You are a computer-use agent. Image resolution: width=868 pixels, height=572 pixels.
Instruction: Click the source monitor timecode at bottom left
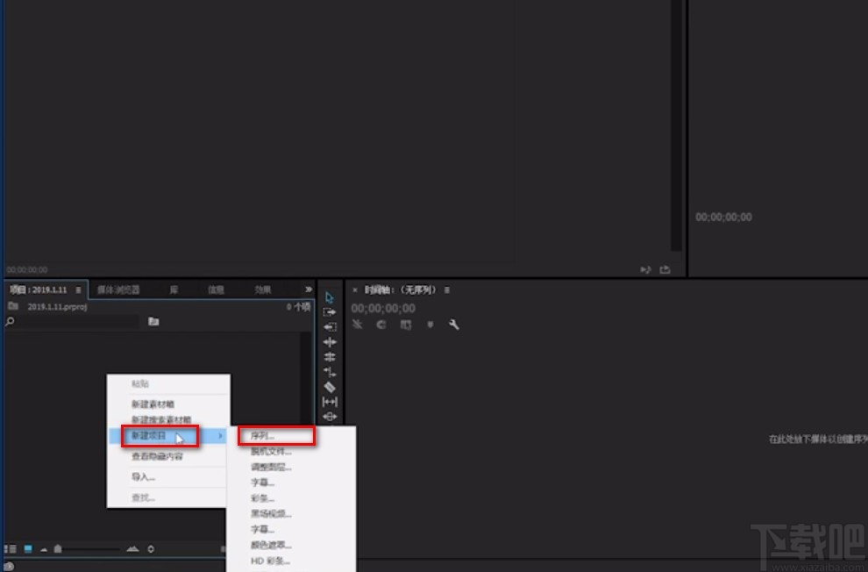tap(26, 269)
